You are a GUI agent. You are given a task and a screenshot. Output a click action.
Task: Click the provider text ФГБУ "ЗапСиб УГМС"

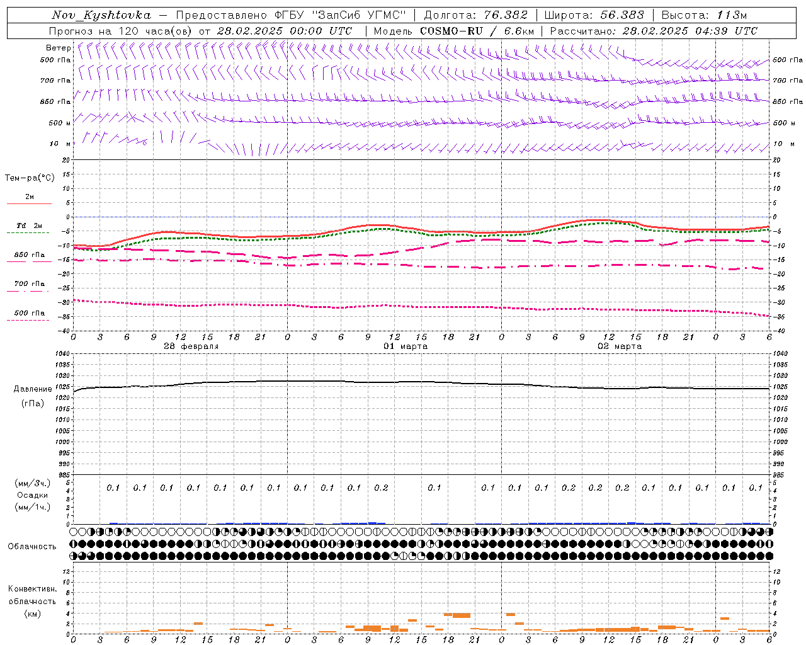340,15
